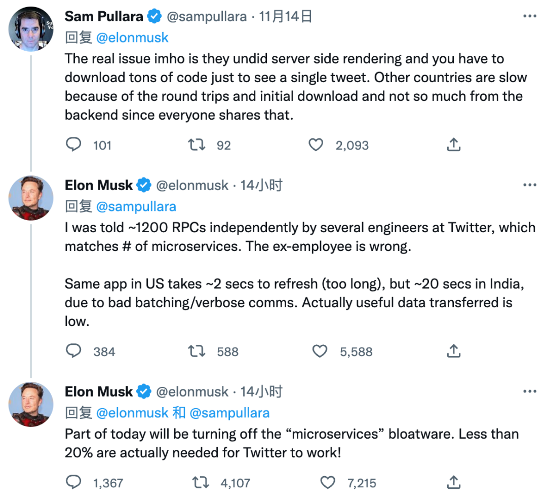This screenshot has width=547, height=501.
Task: Open more options on Elon's RPCs tweet
Action: coord(529,186)
